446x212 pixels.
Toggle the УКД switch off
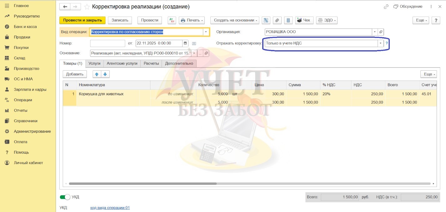click(65, 197)
